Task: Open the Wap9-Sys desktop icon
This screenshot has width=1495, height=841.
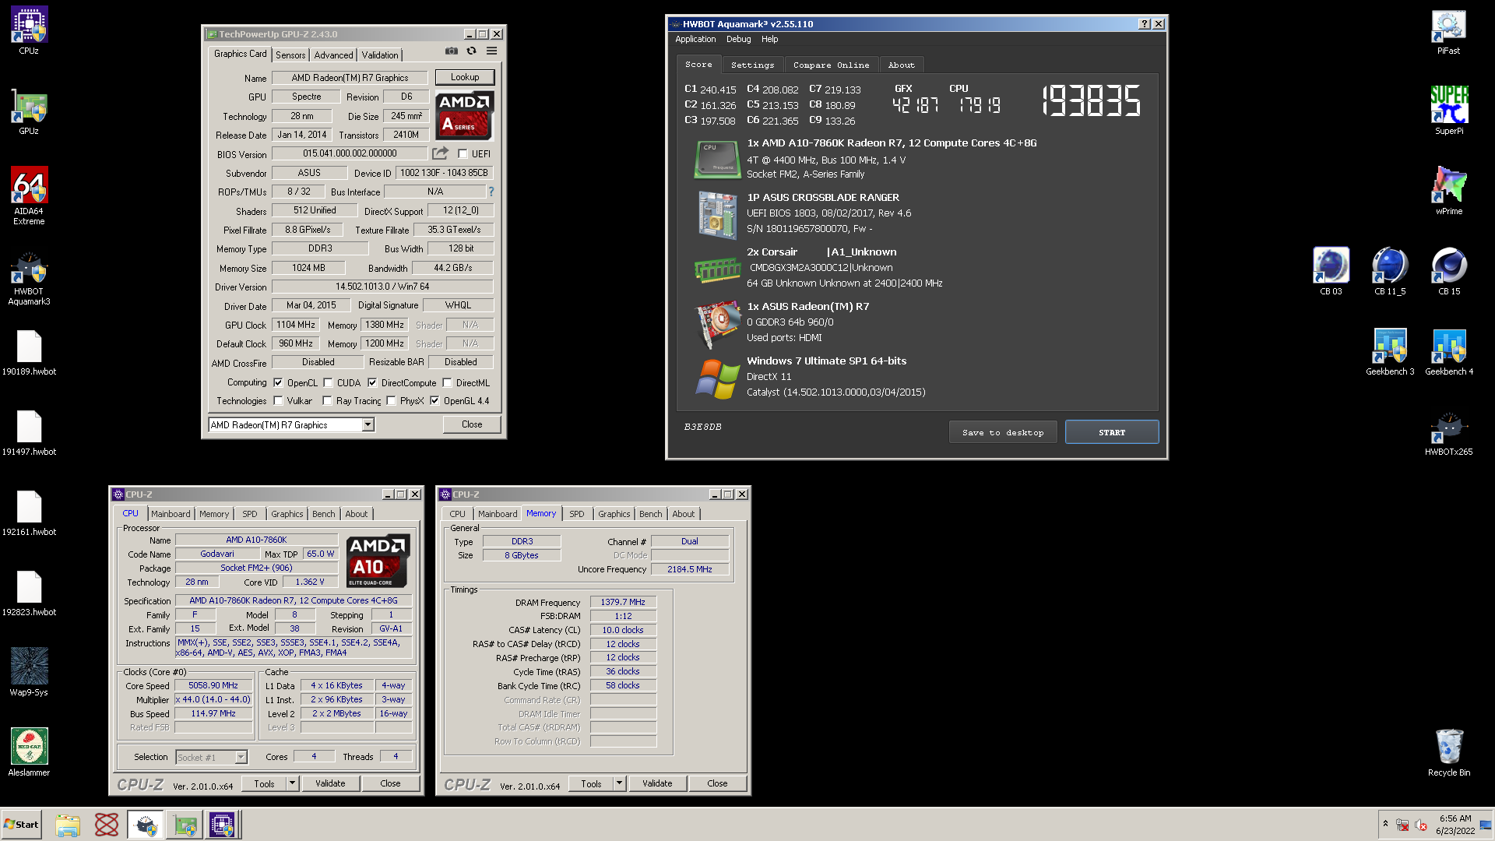Action: tap(29, 671)
